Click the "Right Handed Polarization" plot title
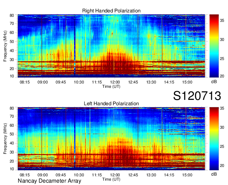Image resolution: width=228 pixels, height=185 pixels. 111,11
